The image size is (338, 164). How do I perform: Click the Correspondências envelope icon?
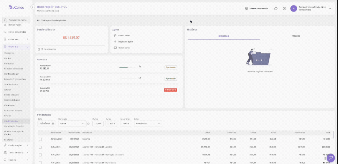(5, 32)
